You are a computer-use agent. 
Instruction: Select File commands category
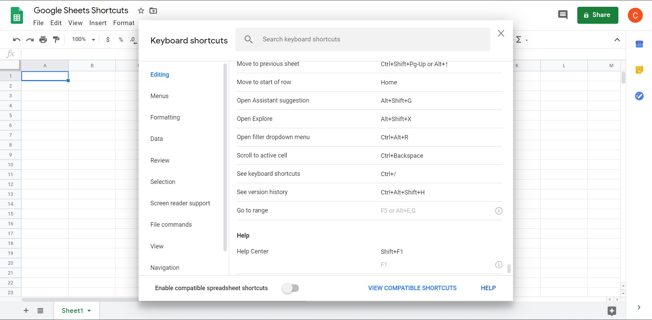click(171, 225)
